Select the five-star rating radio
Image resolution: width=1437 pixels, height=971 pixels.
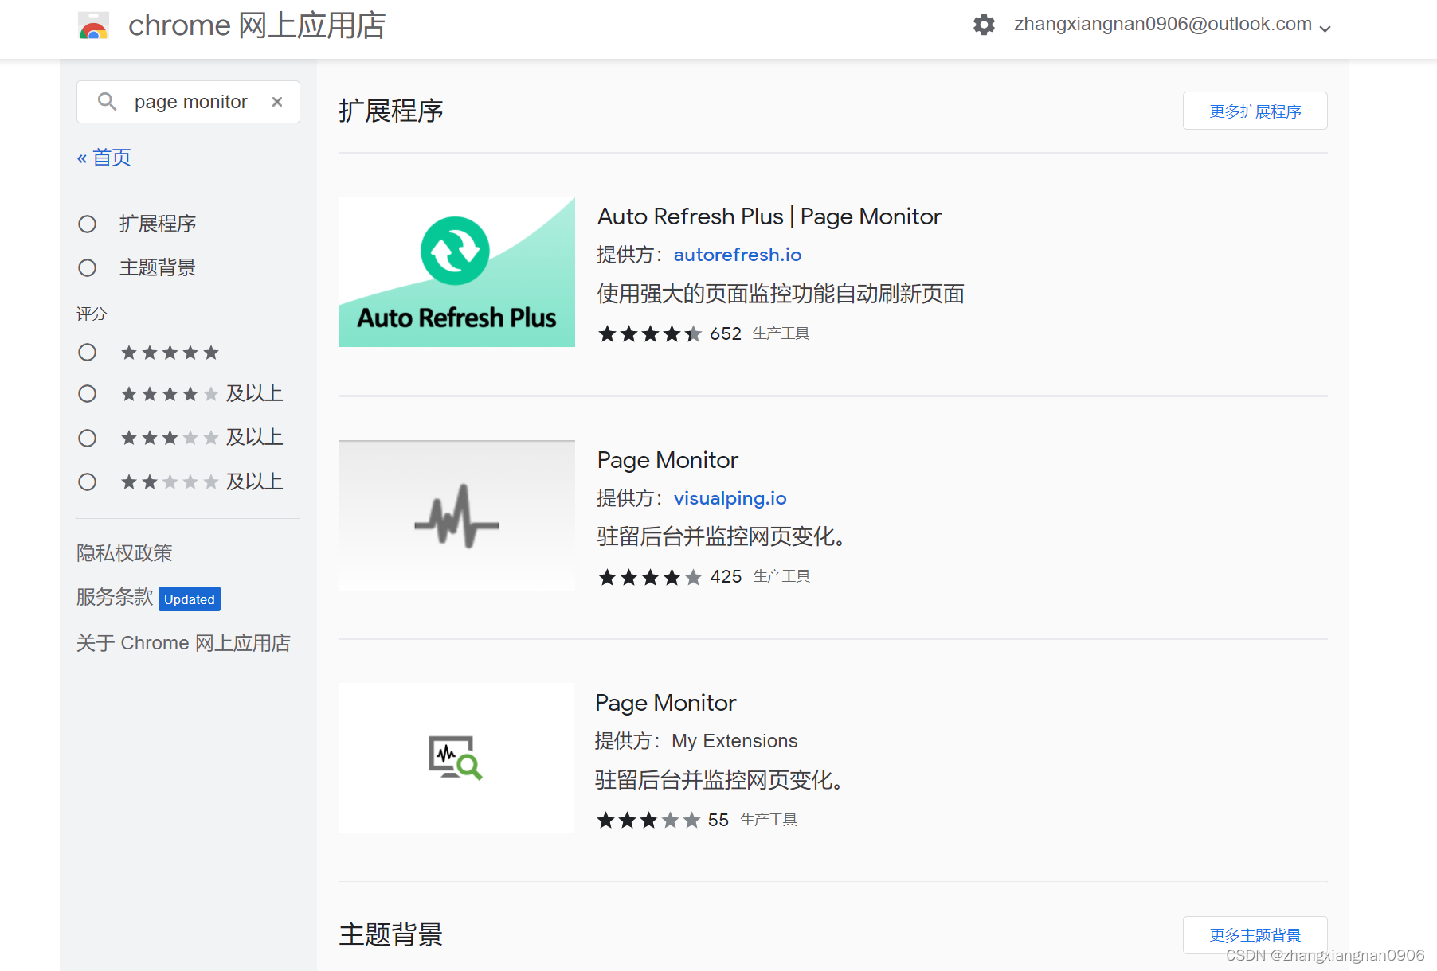(87, 353)
